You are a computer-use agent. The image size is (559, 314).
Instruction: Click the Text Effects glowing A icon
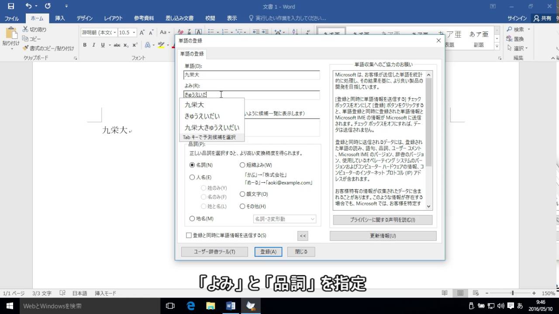coord(148,45)
